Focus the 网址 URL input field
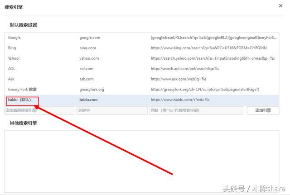290x195 pixels. click(197, 110)
